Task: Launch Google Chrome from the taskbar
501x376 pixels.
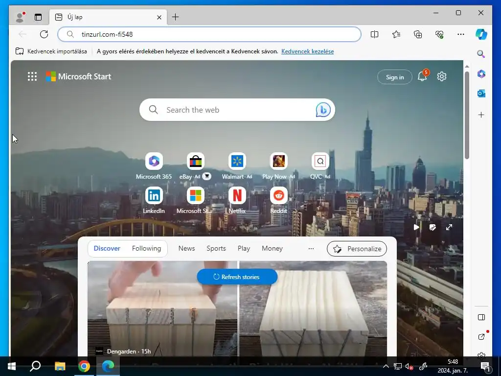Action: [84, 366]
